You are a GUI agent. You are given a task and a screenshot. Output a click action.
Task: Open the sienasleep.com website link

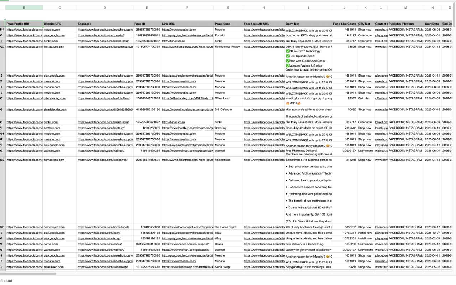click(54, 267)
